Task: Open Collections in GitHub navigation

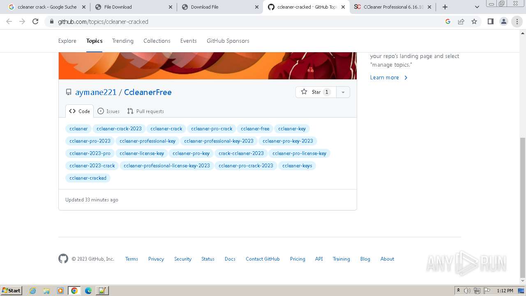Action: pos(157,41)
